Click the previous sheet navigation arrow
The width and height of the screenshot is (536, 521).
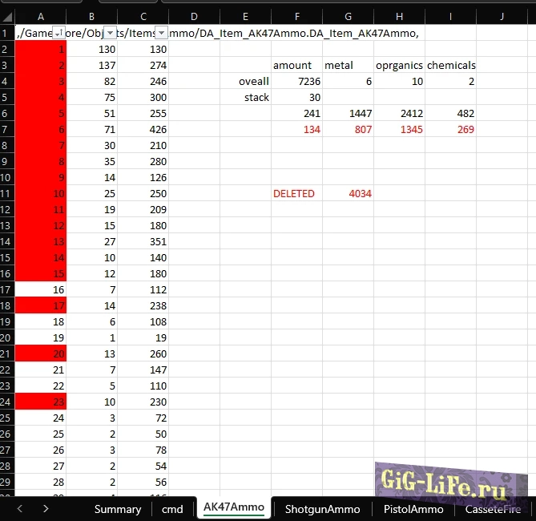(21, 508)
